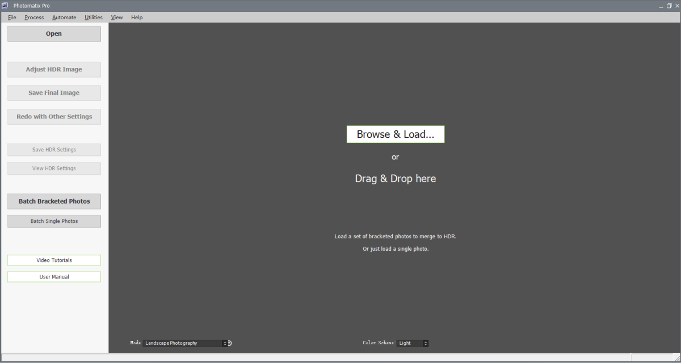The width and height of the screenshot is (681, 363).
Task: Open the User Manual link
Action: click(54, 277)
